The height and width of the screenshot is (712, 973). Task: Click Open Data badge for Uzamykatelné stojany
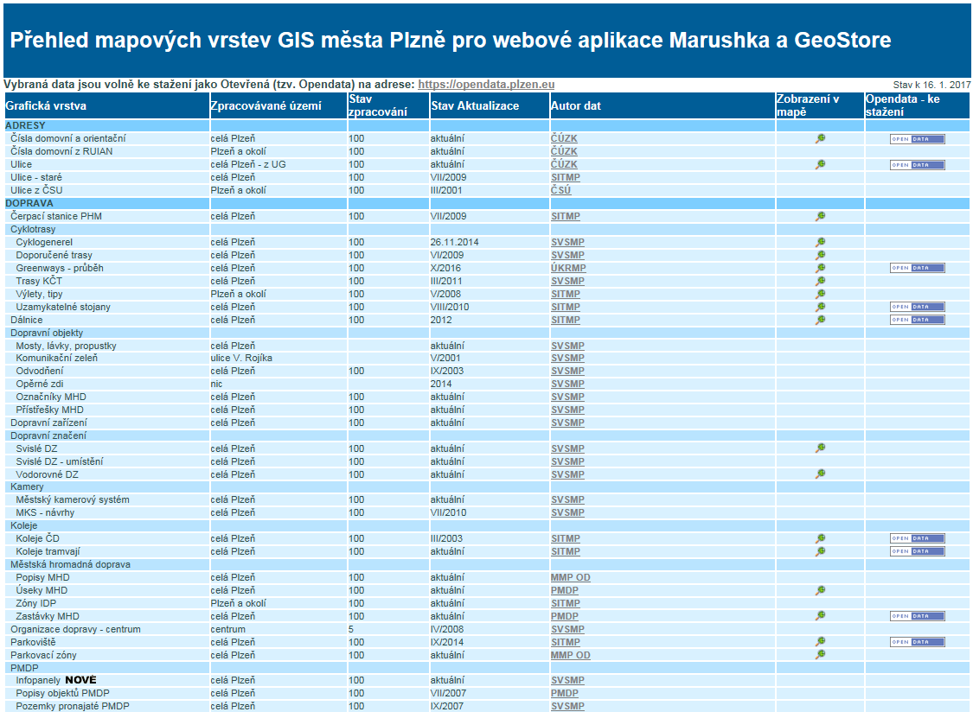pos(917,307)
